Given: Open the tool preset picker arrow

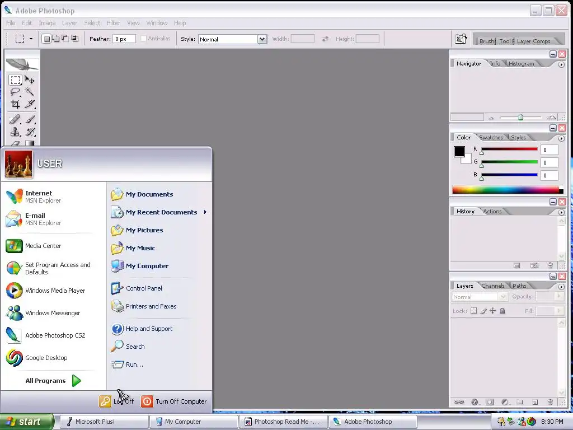Looking at the screenshot, I should (31, 39).
